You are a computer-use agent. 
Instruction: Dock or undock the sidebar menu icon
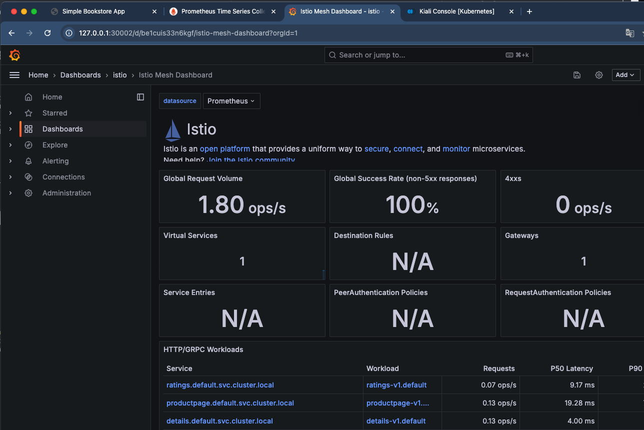coord(140,97)
